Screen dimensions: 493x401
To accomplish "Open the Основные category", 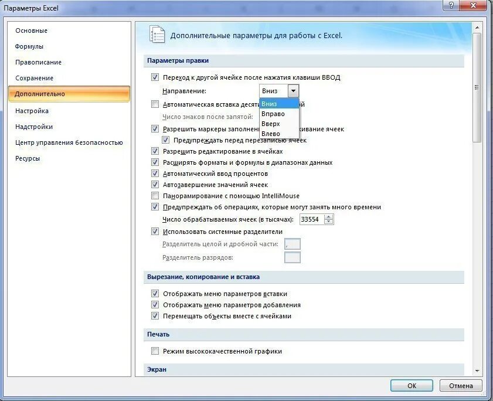I will pyautogui.click(x=32, y=30).
